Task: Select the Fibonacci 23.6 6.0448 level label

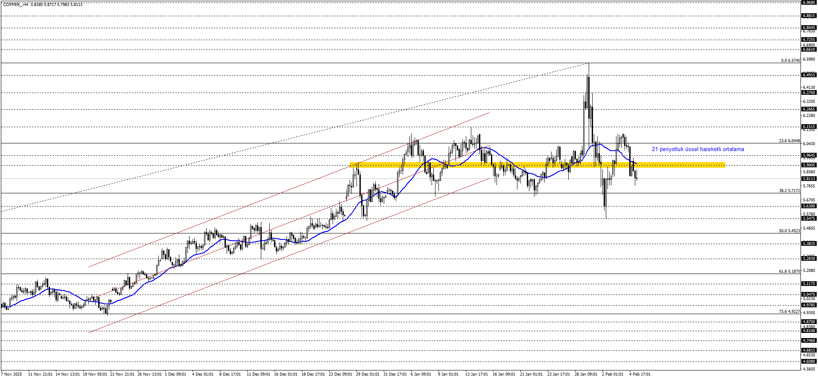Action: 789,141
